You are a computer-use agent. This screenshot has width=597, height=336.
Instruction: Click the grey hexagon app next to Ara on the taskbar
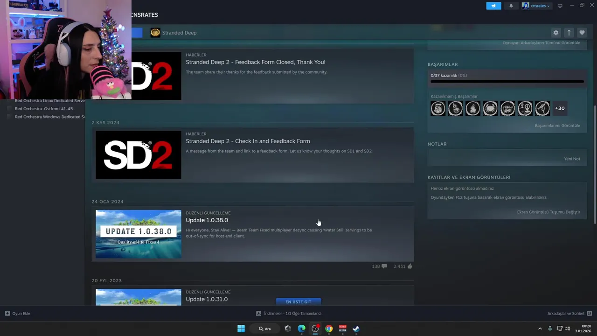tap(288, 329)
